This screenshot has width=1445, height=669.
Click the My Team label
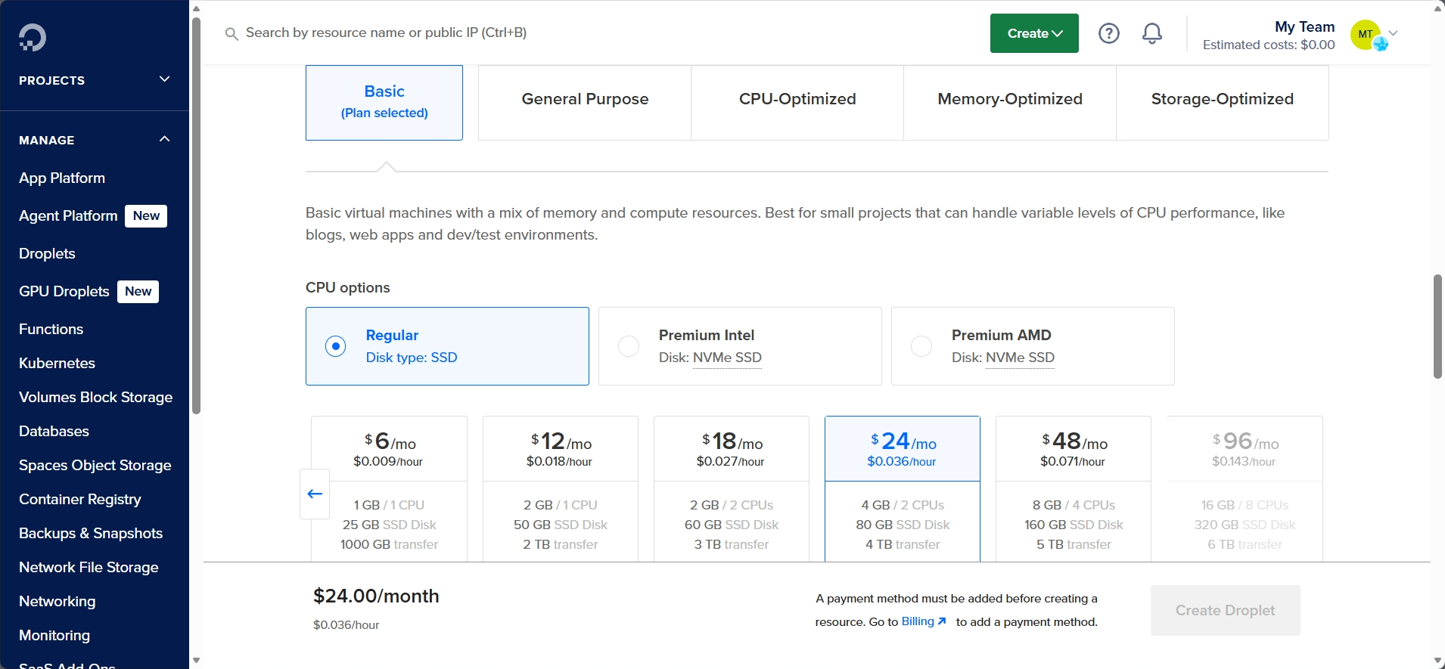pos(1304,26)
